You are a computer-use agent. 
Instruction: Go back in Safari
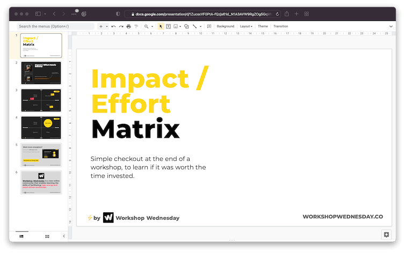click(x=54, y=14)
